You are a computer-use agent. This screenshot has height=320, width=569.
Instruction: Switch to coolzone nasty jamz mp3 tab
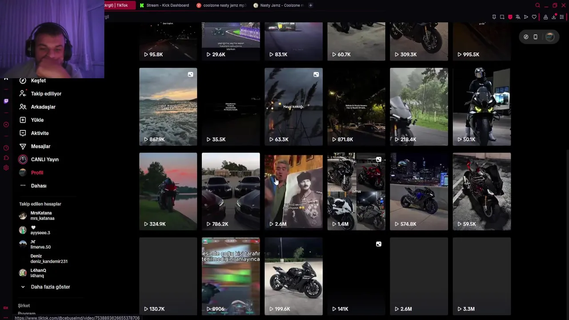coord(221,5)
